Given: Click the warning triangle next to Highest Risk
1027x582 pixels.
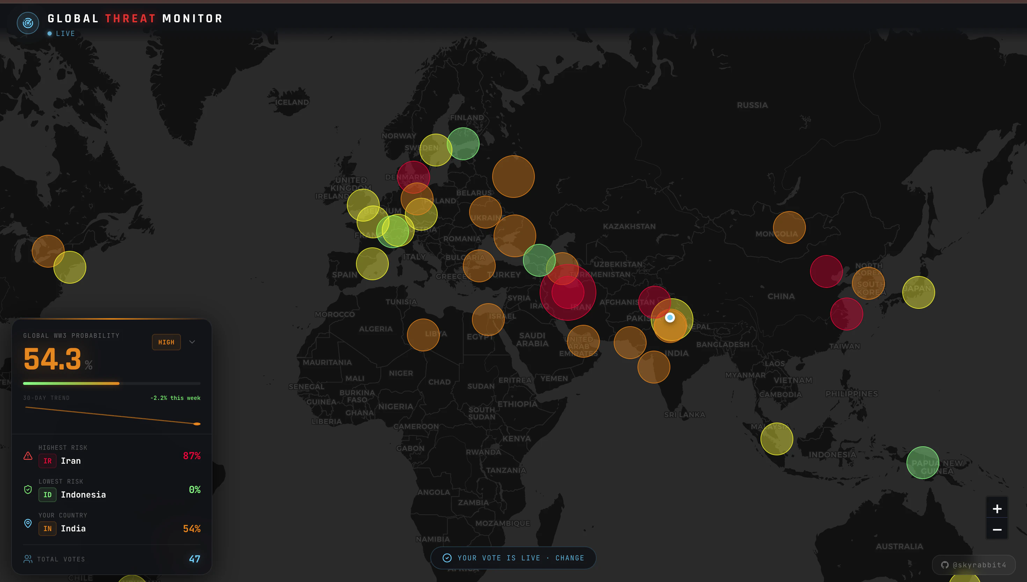Looking at the screenshot, I should (x=28, y=456).
